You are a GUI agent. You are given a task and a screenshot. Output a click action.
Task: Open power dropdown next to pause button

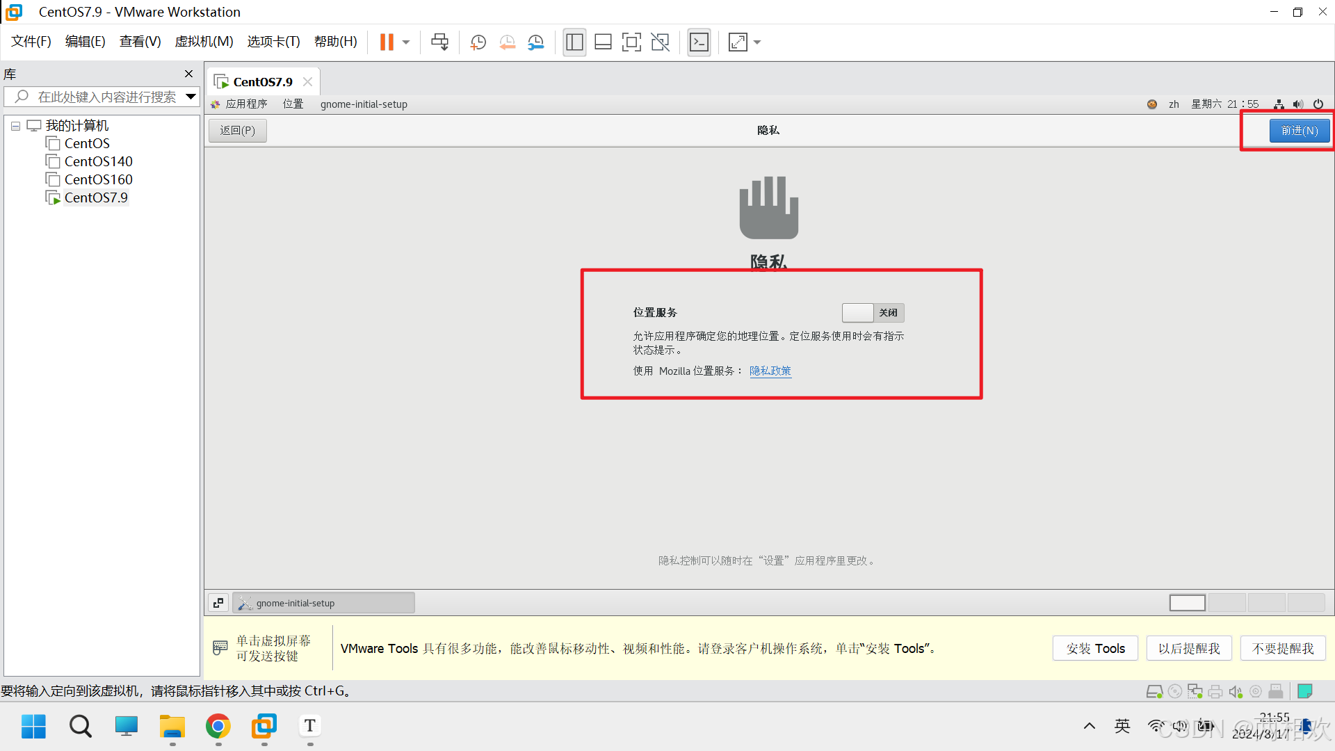[x=406, y=42]
